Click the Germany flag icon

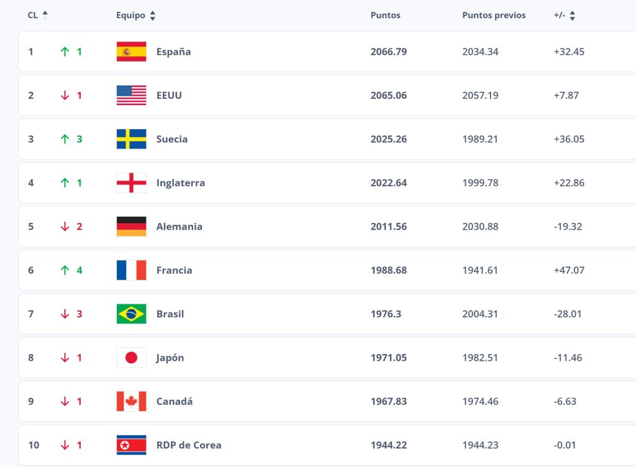point(131,227)
